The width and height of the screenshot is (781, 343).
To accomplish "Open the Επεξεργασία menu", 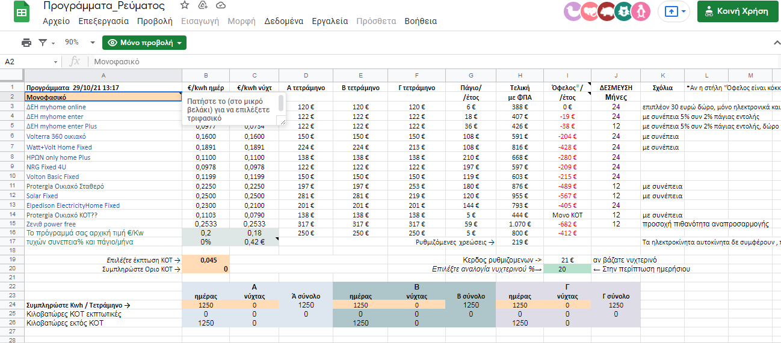I will (x=103, y=21).
